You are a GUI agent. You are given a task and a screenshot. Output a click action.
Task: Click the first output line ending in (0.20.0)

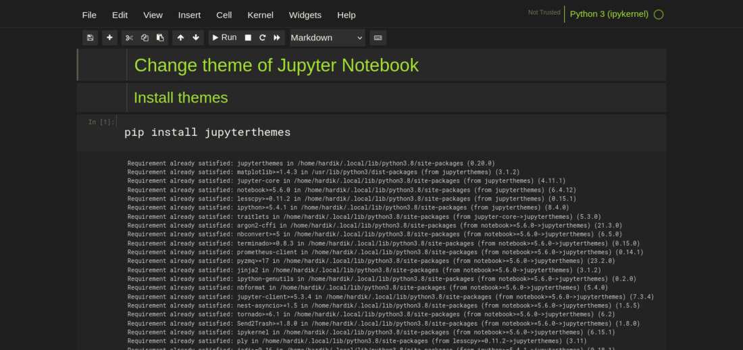click(311, 163)
